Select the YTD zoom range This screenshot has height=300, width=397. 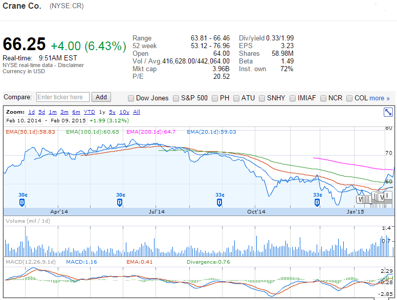click(90, 112)
